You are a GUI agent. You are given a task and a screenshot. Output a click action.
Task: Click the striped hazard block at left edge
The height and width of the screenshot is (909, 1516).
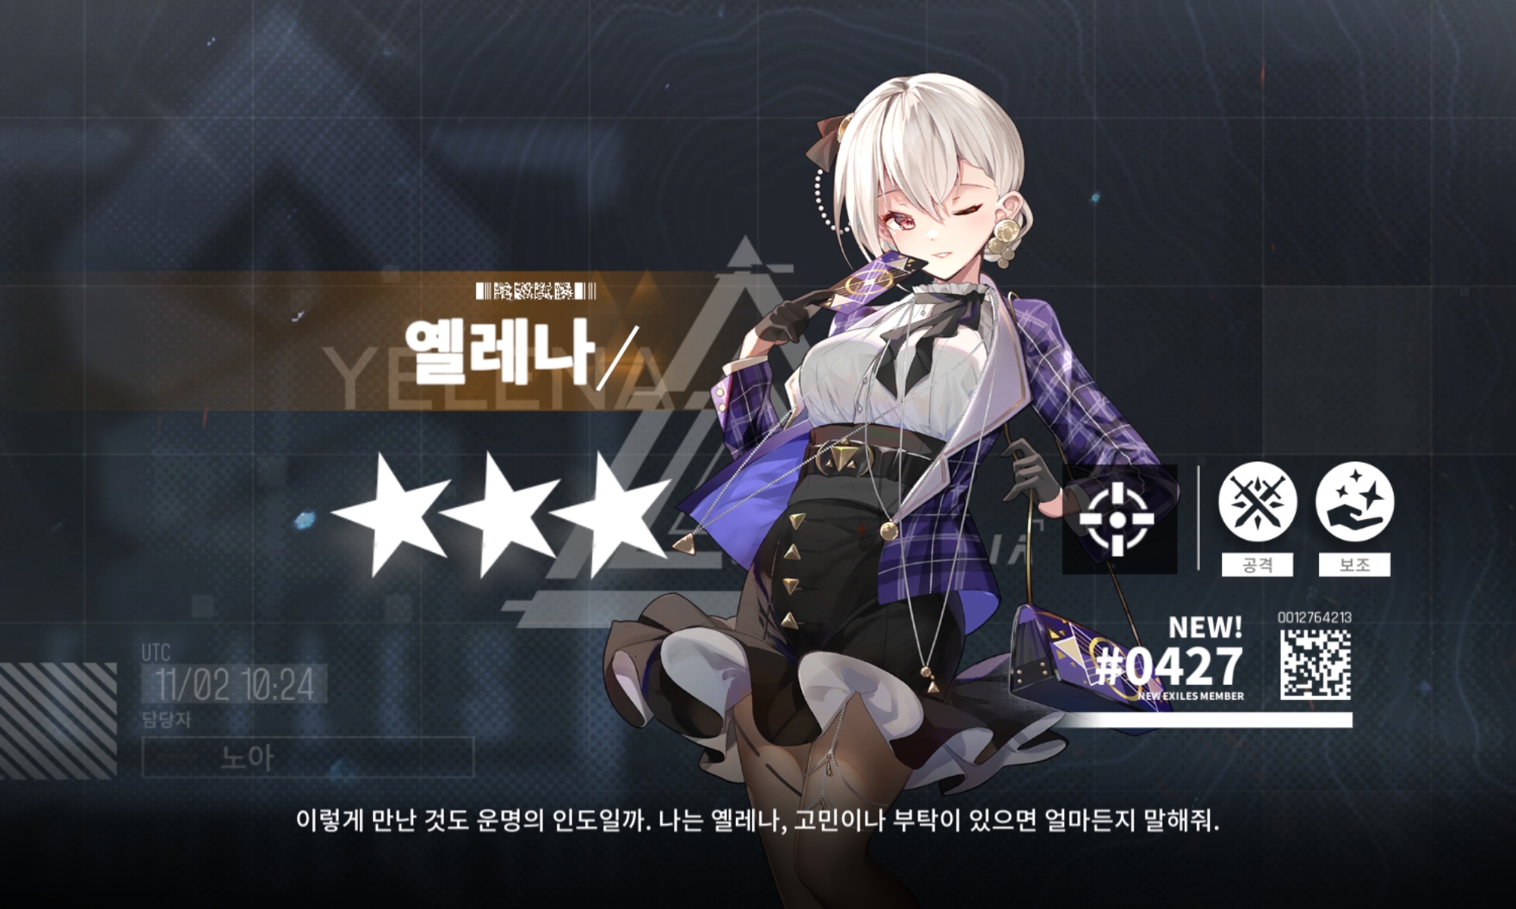pyautogui.click(x=58, y=720)
